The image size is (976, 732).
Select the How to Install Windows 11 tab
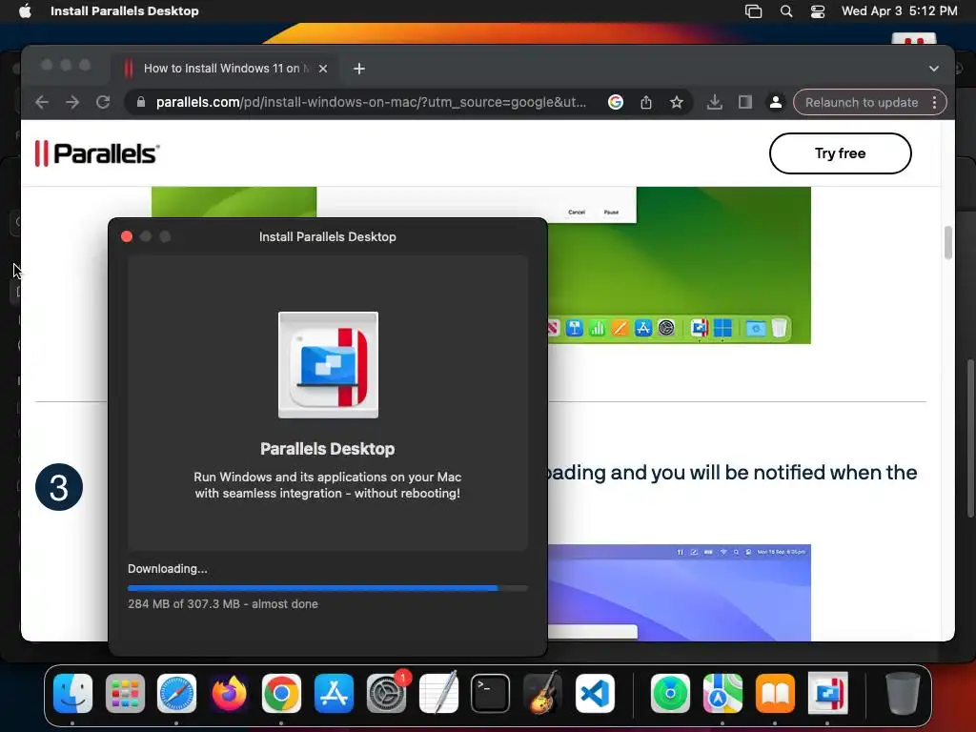(225, 69)
